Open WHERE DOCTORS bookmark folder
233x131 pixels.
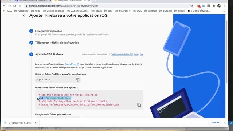click(x=54, y=11)
